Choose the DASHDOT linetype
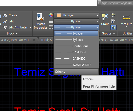This screenshot has width=133, height=111. click(x=76, y=52)
